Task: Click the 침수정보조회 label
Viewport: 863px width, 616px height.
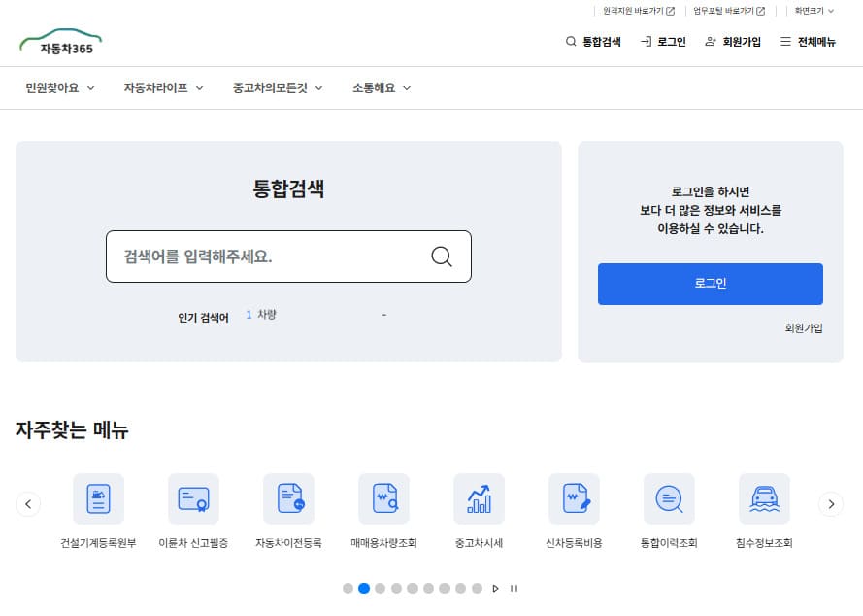Action: point(764,543)
